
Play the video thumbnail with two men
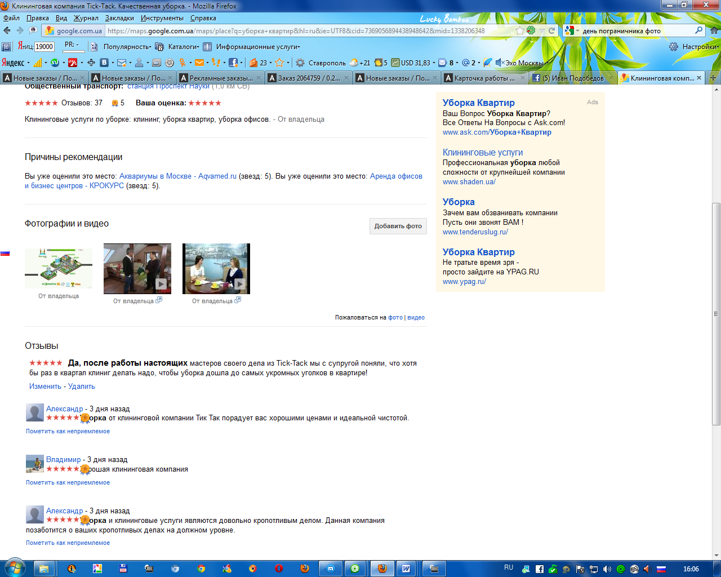(x=137, y=269)
